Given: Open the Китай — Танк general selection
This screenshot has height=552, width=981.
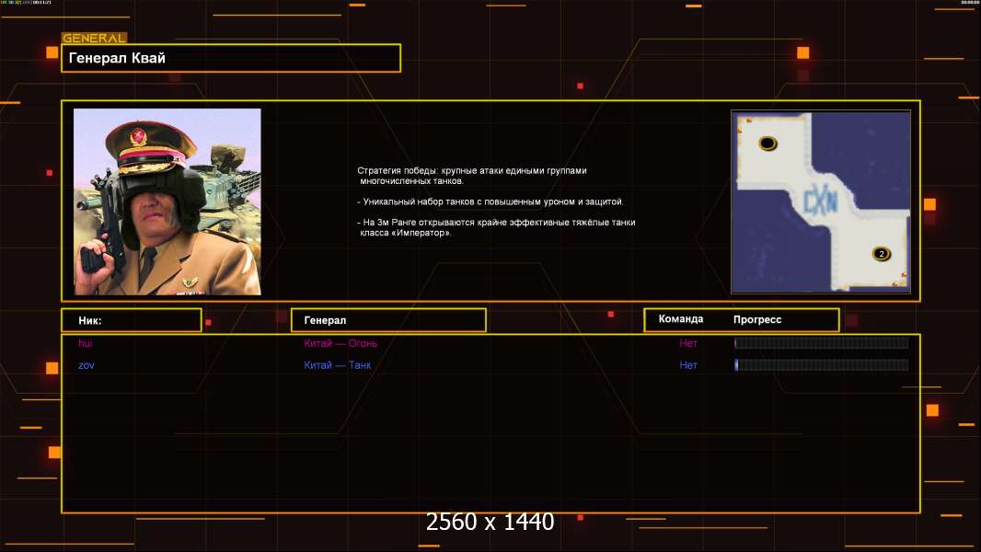Looking at the screenshot, I should 338,365.
